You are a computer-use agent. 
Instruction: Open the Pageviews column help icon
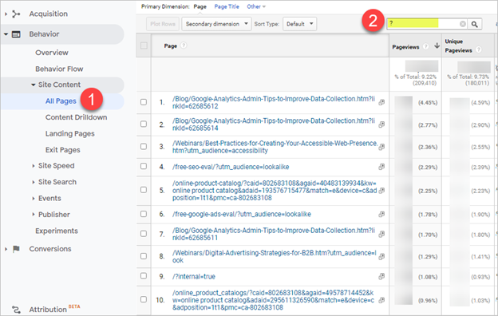tap(425, 47)
